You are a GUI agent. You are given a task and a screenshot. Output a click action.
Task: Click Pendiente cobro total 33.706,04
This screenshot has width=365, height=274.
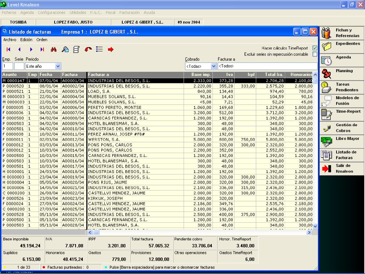[x=202, y=246]
